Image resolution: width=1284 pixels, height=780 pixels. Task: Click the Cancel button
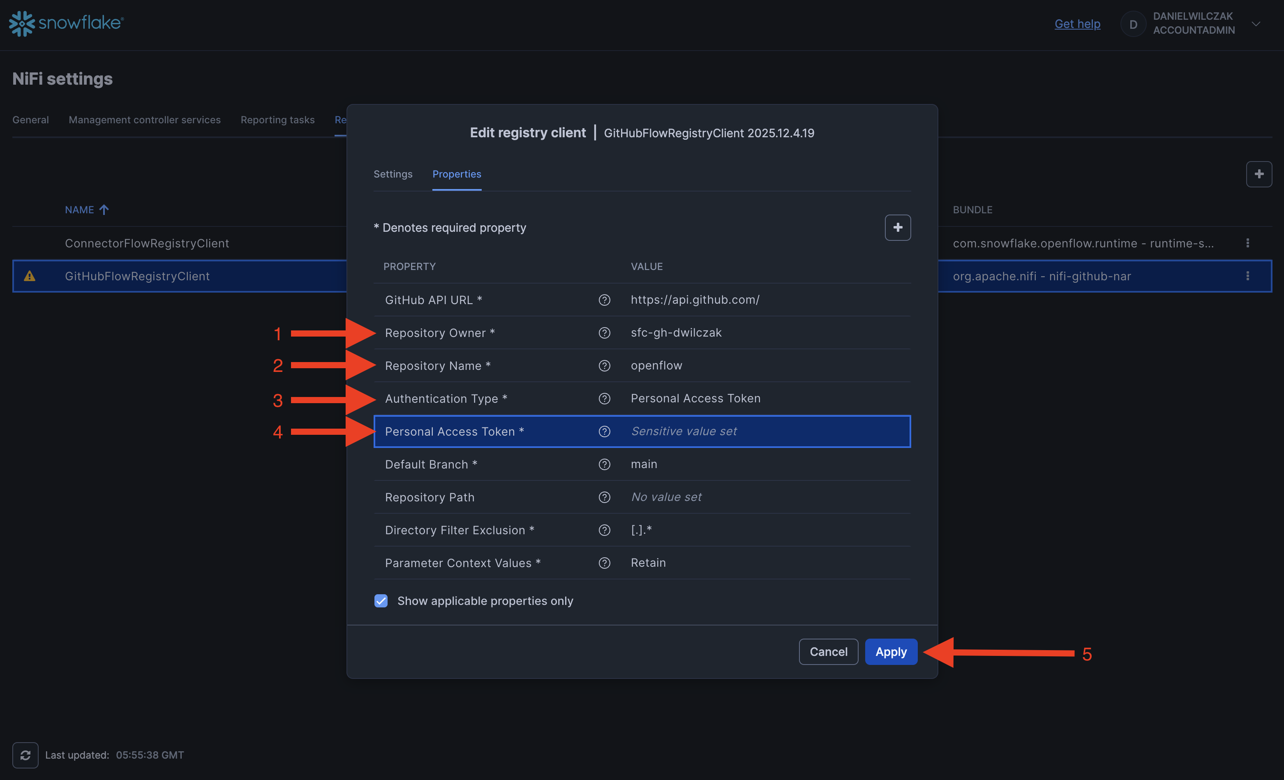(828, 652)
